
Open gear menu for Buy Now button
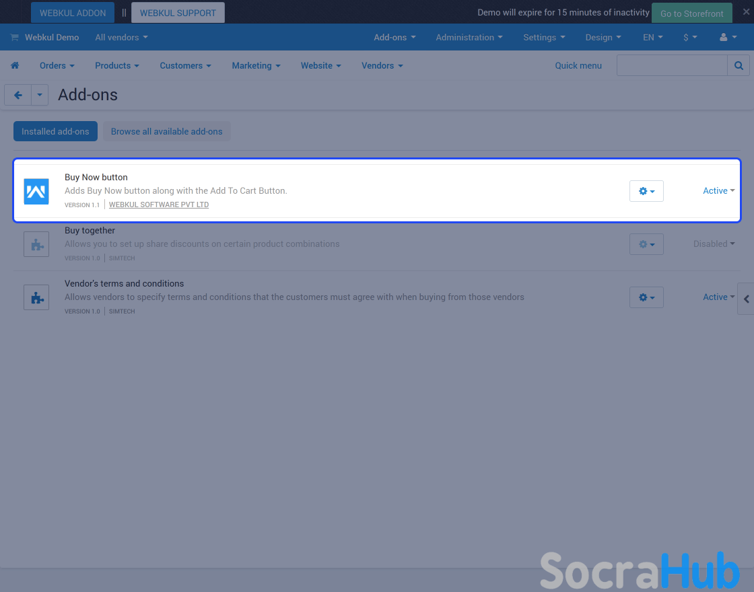tap(646, 191)
